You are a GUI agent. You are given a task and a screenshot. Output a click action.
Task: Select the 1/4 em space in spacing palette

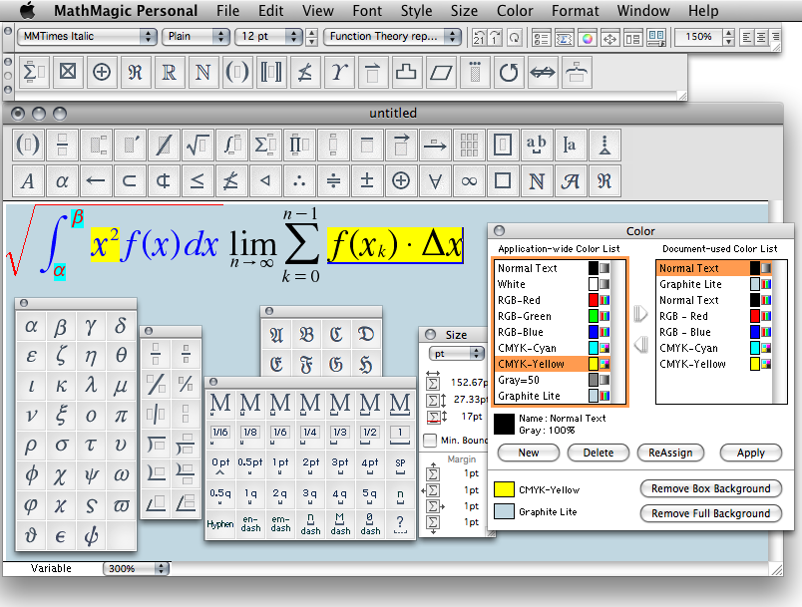point(310,433)
